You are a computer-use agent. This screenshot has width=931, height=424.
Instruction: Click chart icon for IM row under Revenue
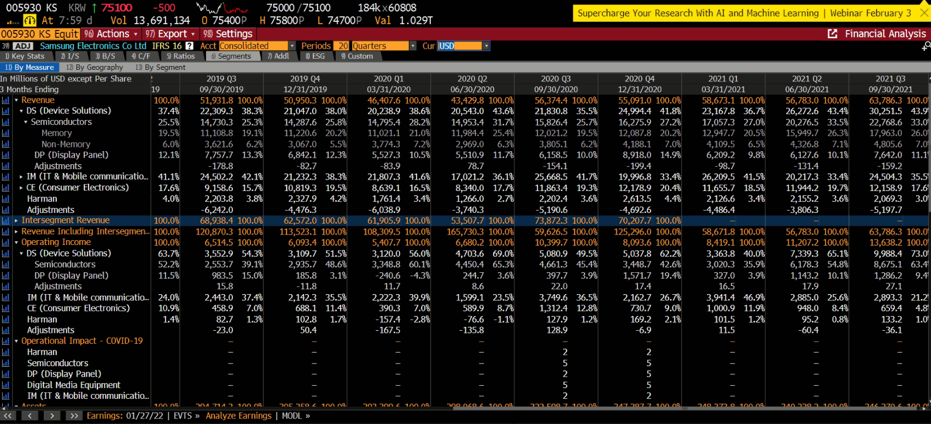5,177
